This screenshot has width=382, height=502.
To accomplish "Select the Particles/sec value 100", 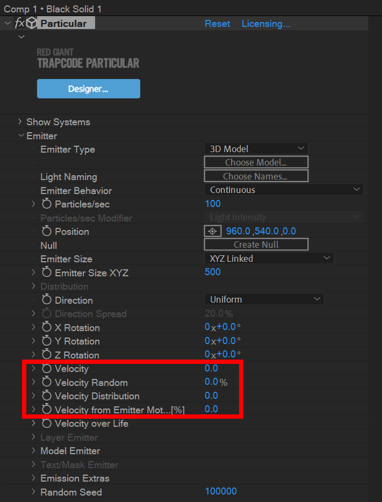I will [x=213, y=204].
